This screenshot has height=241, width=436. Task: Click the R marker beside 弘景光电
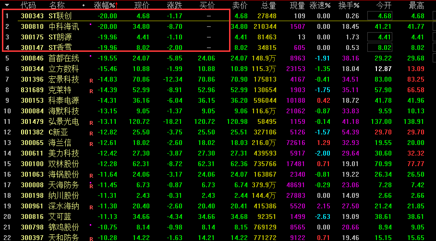(x=91, y=122)
